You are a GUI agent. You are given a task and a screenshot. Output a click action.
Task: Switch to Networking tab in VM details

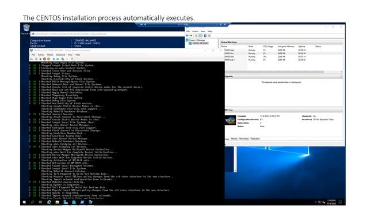click(x=244, y=139)
